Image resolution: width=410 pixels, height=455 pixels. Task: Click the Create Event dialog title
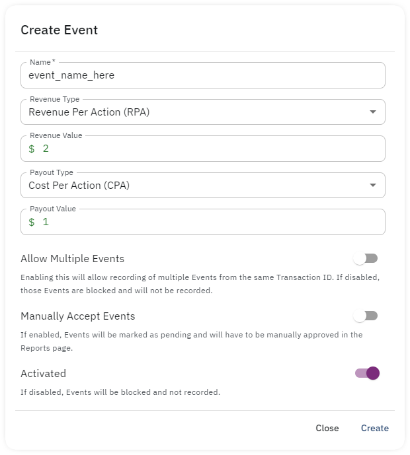click(x=60, y=30)
